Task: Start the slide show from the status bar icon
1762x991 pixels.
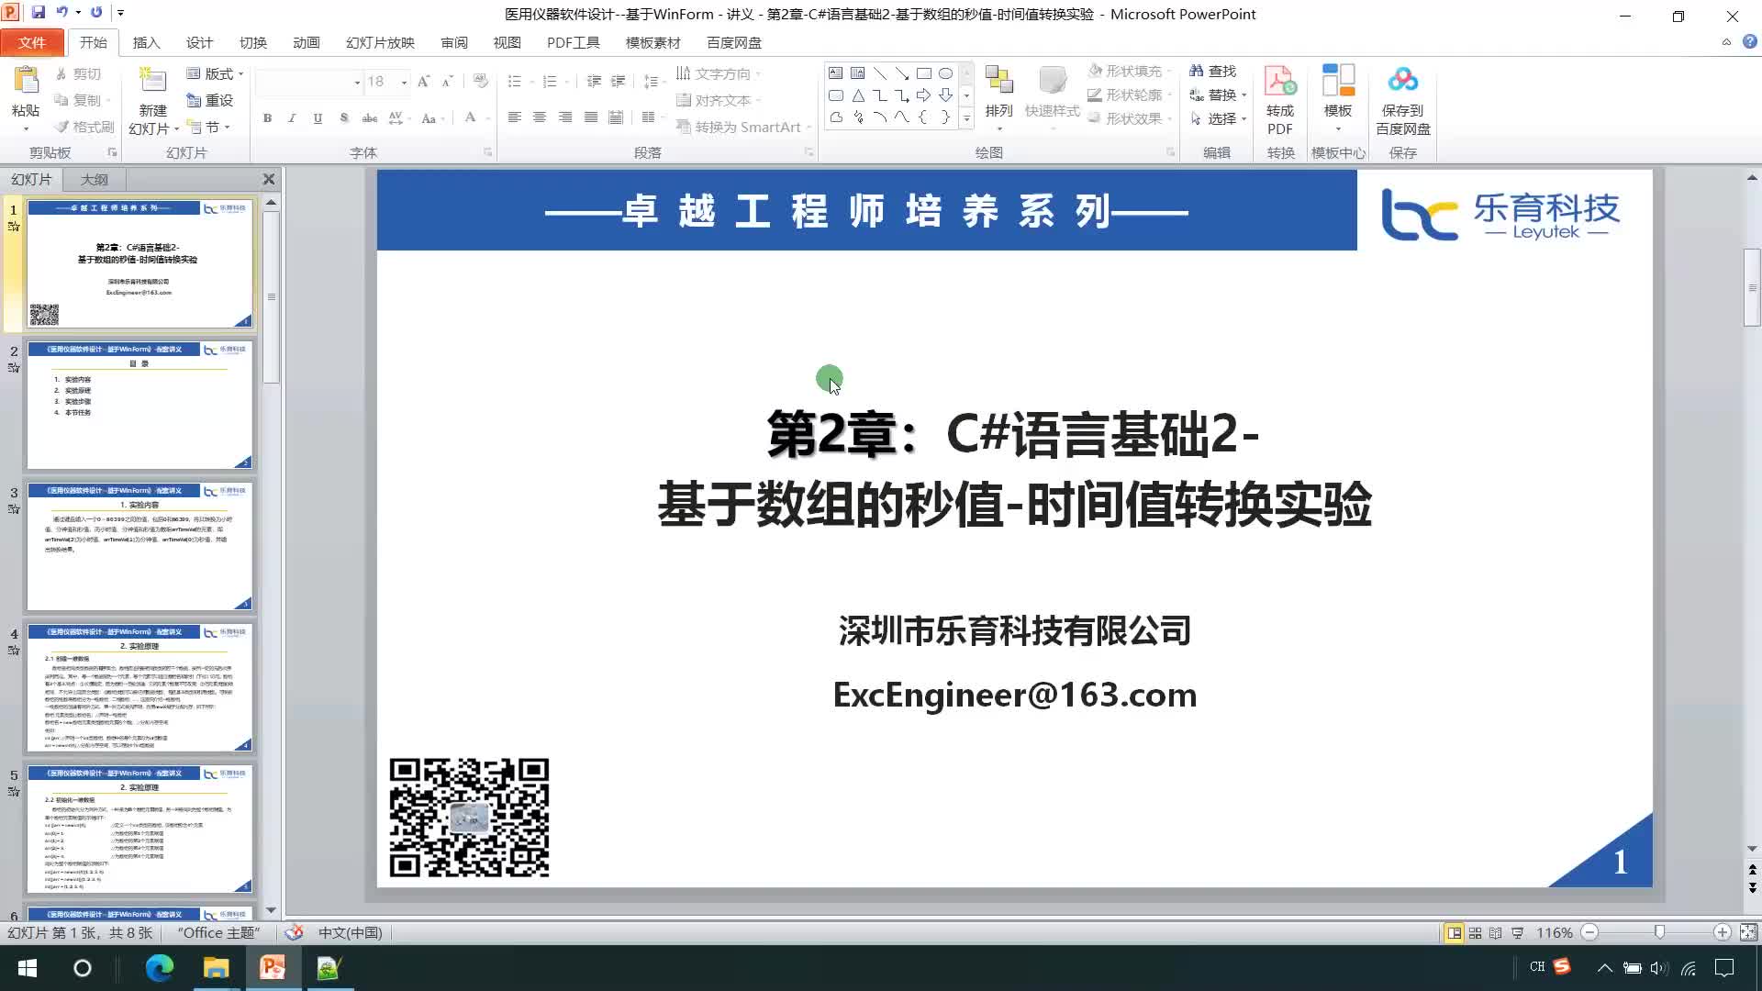Action: click(1517, 932)
